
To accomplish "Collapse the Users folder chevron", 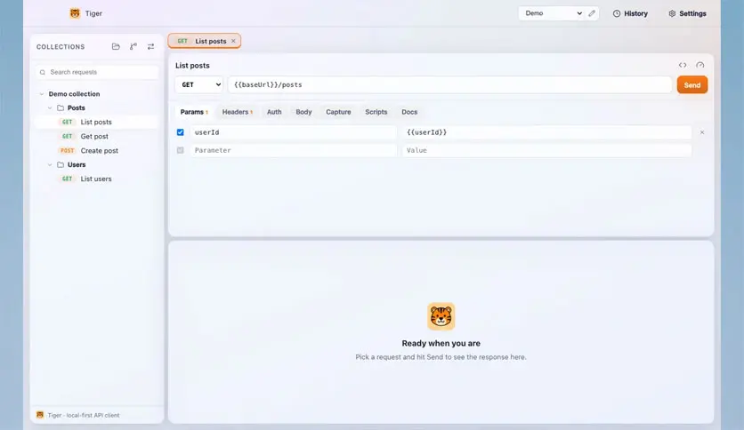I will pos(50,164).
